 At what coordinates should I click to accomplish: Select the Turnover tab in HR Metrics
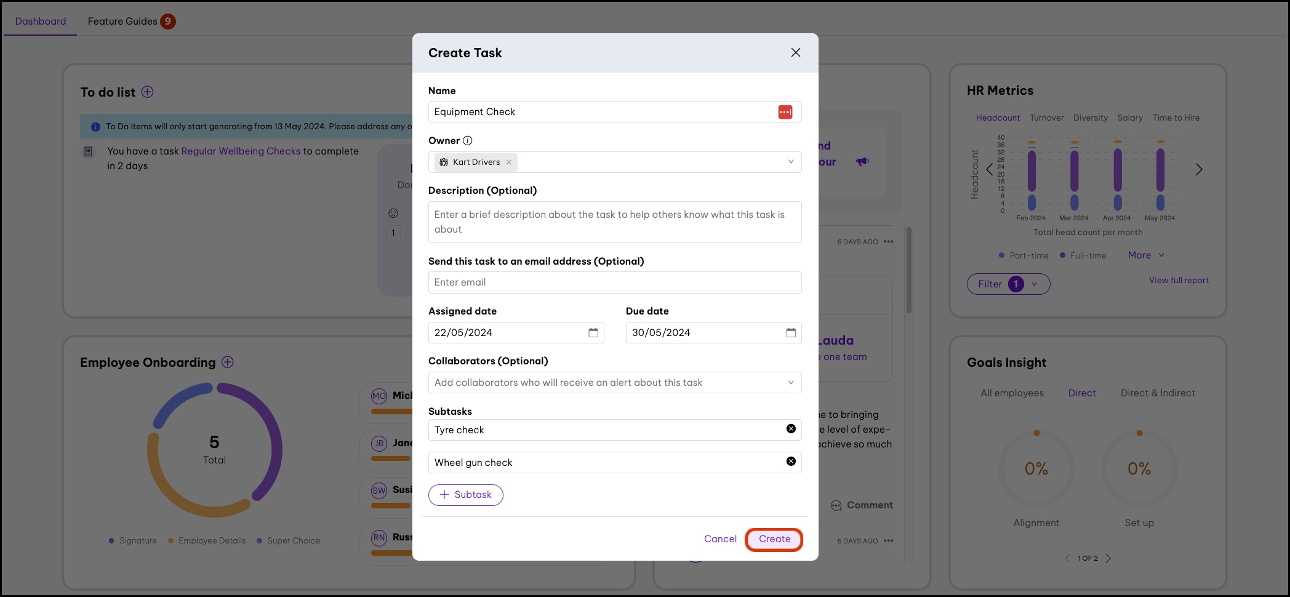pos(1046,118)
